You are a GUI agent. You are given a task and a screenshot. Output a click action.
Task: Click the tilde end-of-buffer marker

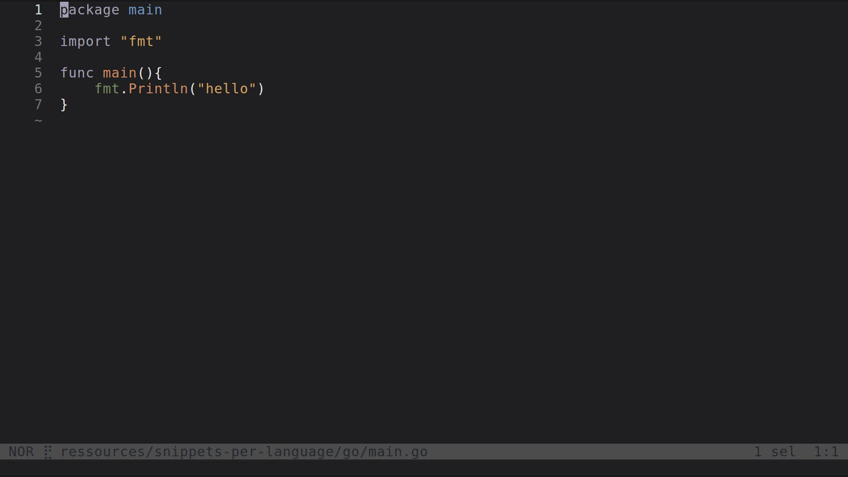coord(38,121)
